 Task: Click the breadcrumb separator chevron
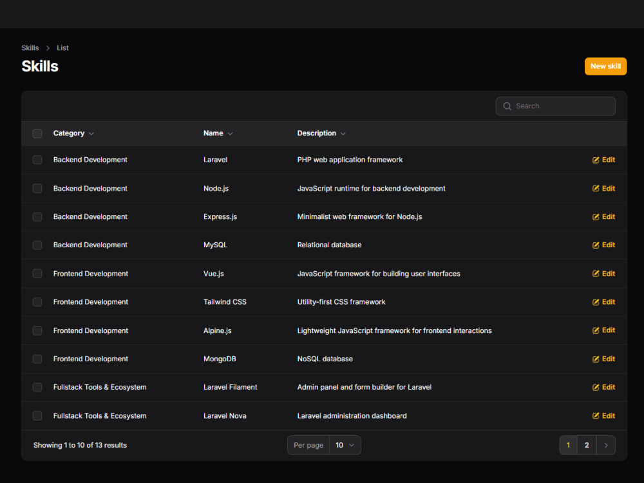coord(48,48)
